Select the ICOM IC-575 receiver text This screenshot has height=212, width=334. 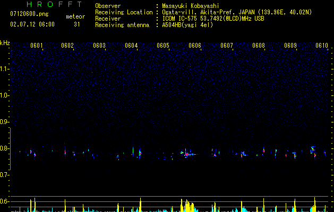pos(213,19)
